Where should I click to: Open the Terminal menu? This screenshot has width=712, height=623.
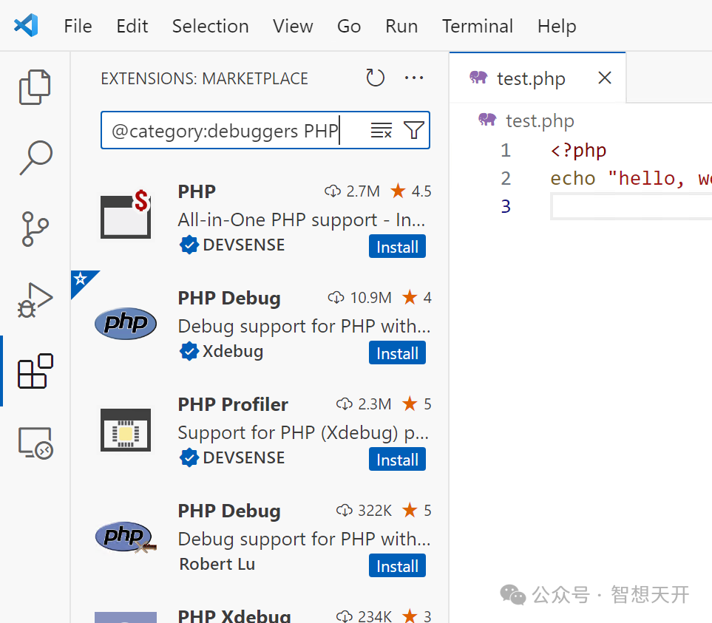point(477,27)
